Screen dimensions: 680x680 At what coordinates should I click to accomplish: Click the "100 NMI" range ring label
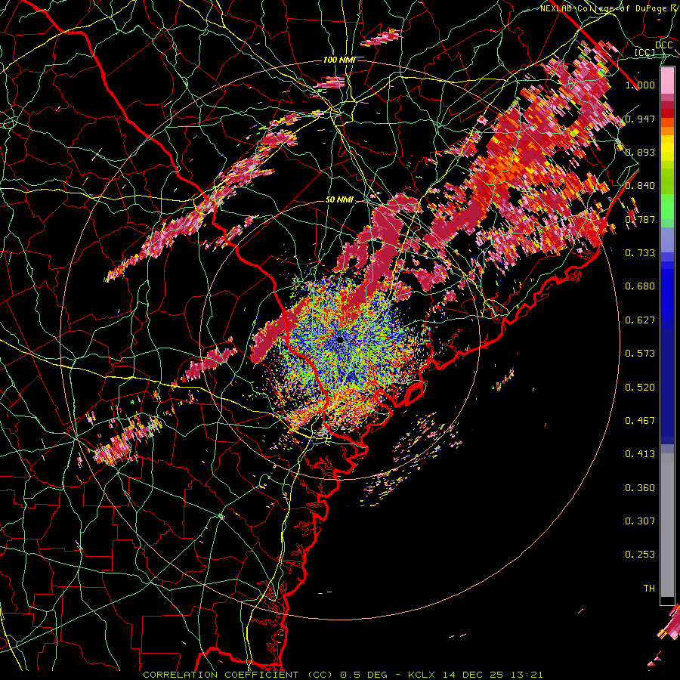(x=339, y=60)
